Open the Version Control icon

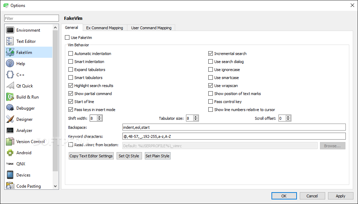[x=10, y=142]
